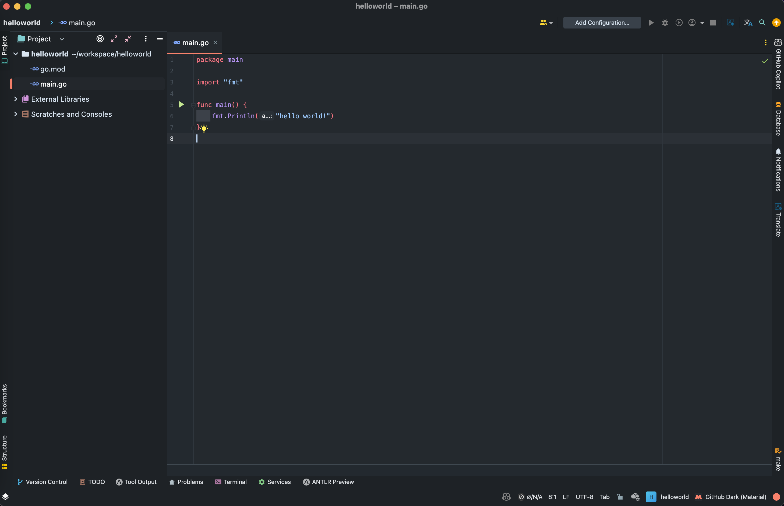Click the Search Everywhere magnifier icon
This screenshot has height=506, width=784.
tap(762, 23)
